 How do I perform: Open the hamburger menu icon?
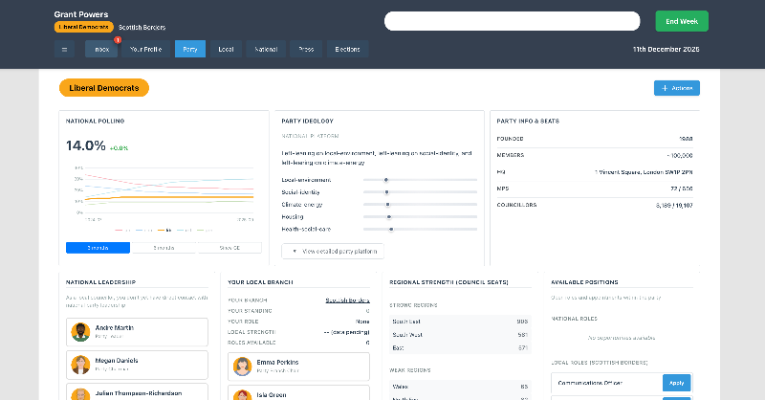tap(64, 49)
